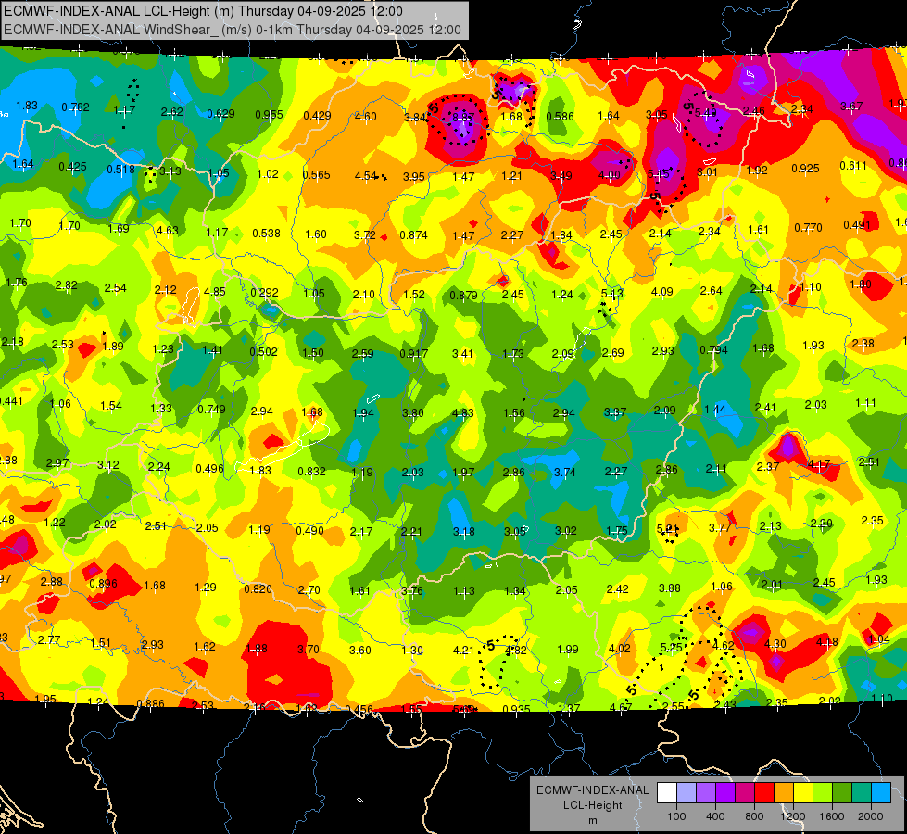Select the light blue legend swatch
The height and width of the screenshot is (834, 907).
(881, 793)
